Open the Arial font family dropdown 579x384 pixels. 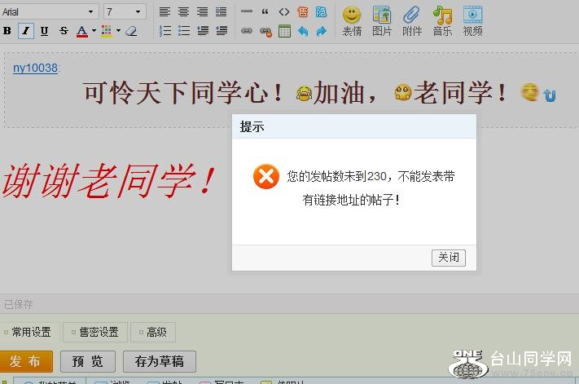(x=49, y=11)
